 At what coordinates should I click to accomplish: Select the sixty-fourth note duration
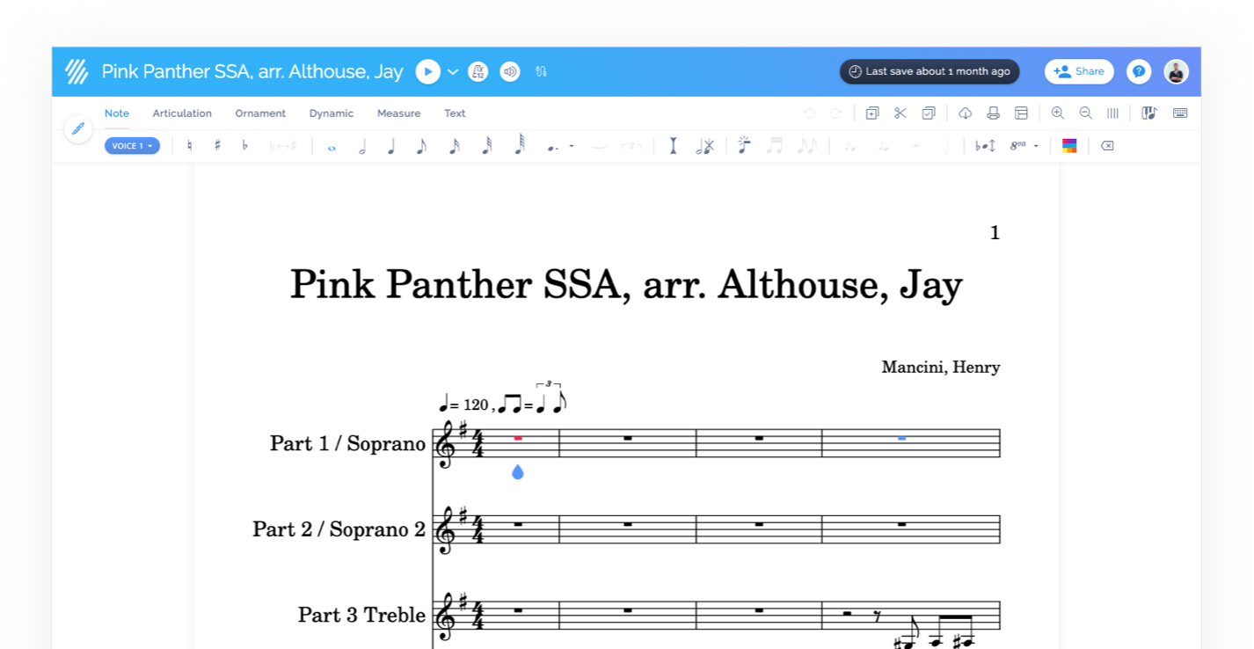[x=519, y=146]
